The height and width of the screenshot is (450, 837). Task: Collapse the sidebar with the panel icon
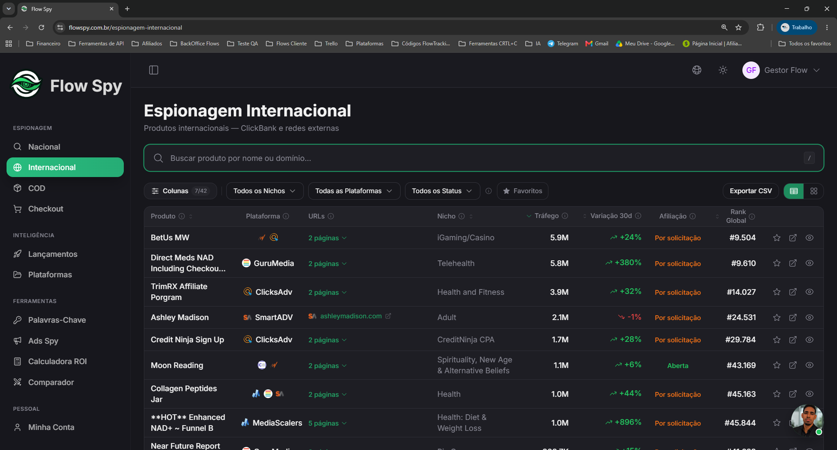coord(153,70)
